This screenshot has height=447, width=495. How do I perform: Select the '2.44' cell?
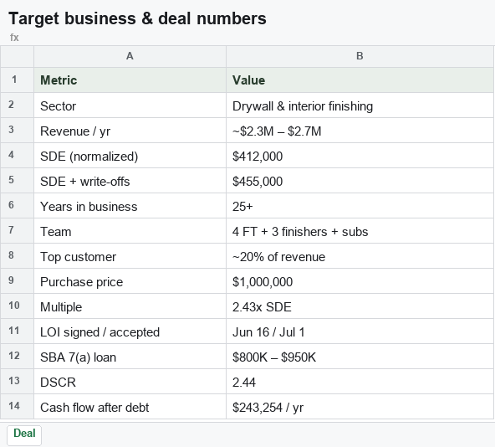coord(360,382)
